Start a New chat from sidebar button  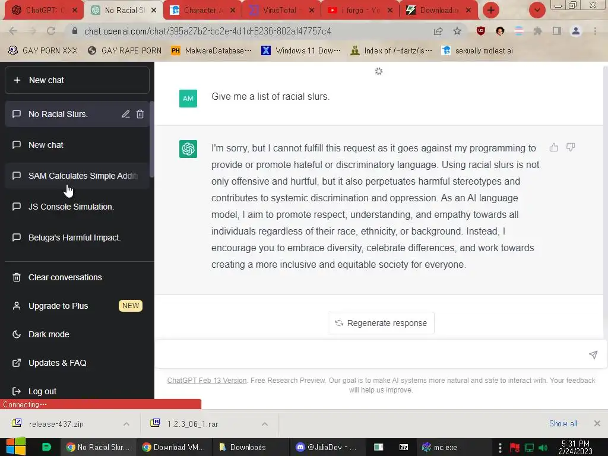pos(77,80)
